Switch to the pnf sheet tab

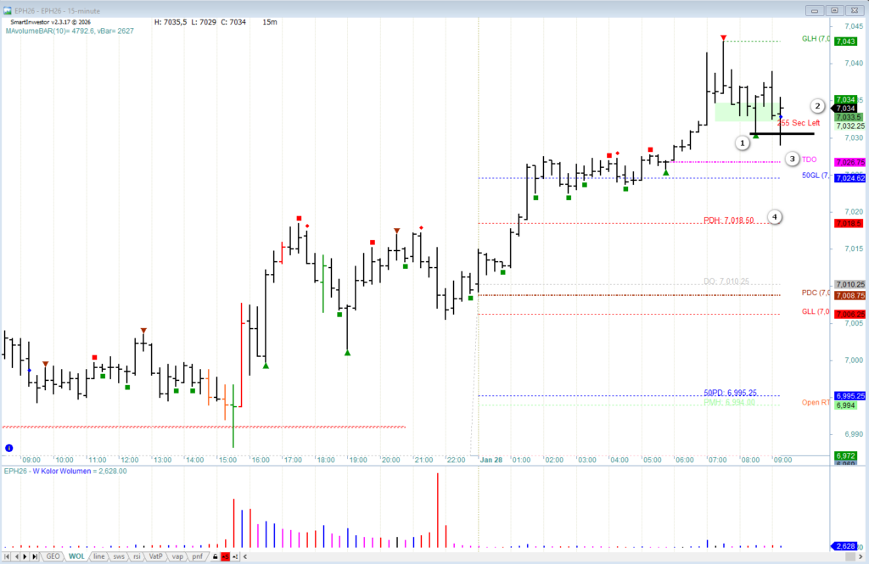coord(197,556)
